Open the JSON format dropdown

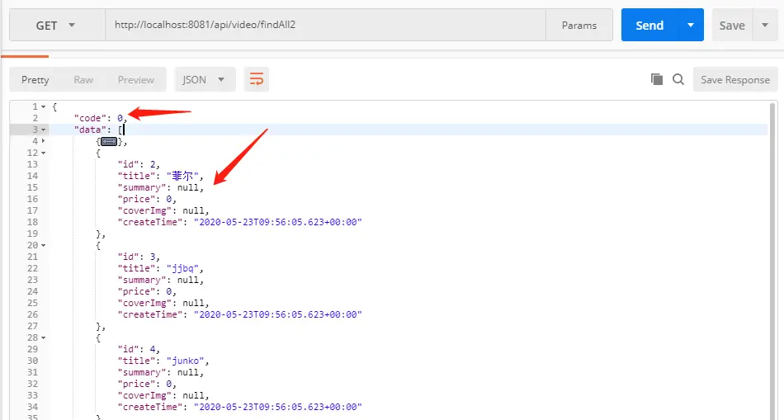(x=205, y=79)
